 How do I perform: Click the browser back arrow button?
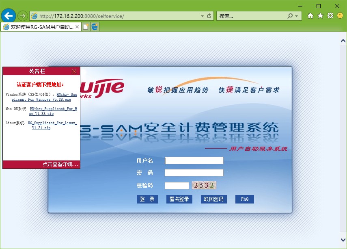9,16
